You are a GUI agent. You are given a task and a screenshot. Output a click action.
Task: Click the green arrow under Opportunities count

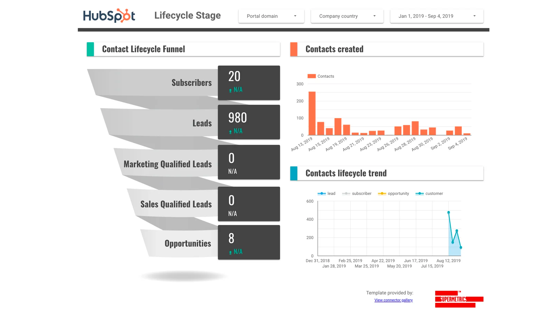[x=230, y=253]
